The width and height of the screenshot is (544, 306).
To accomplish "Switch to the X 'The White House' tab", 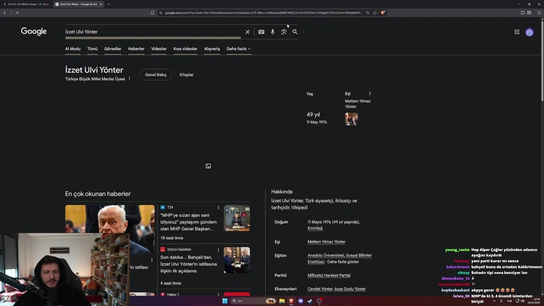I will point(26,4).
